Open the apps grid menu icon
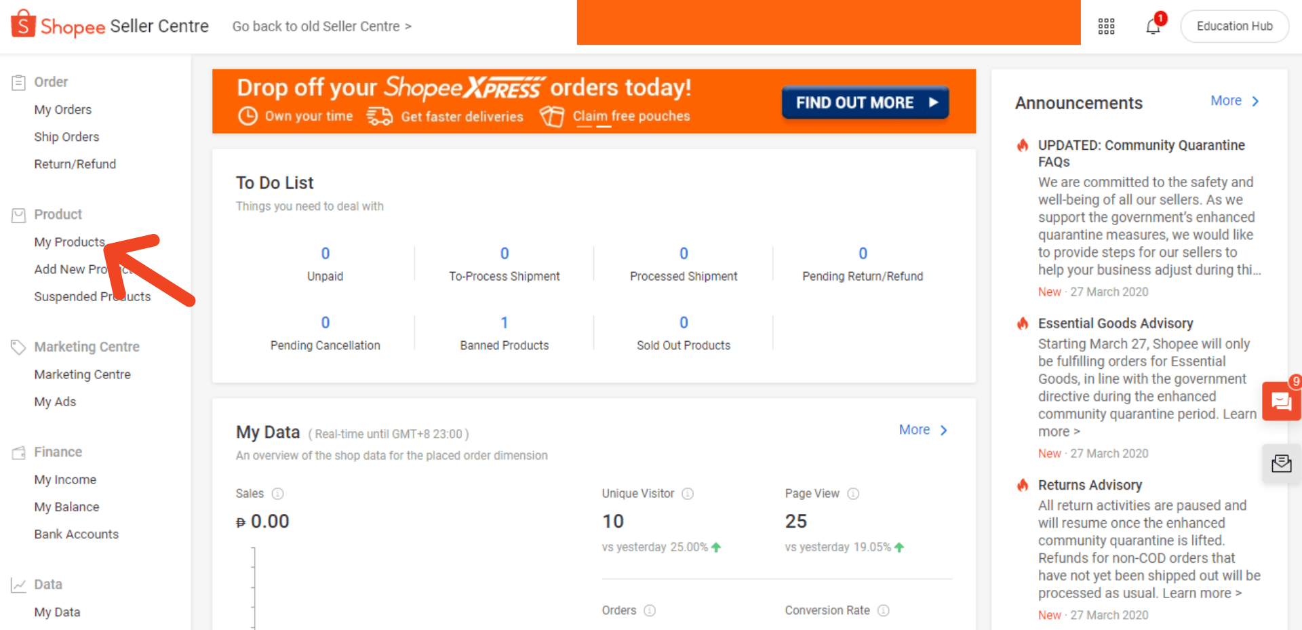Screen dimensions: 1302x630 [1106, 26]
